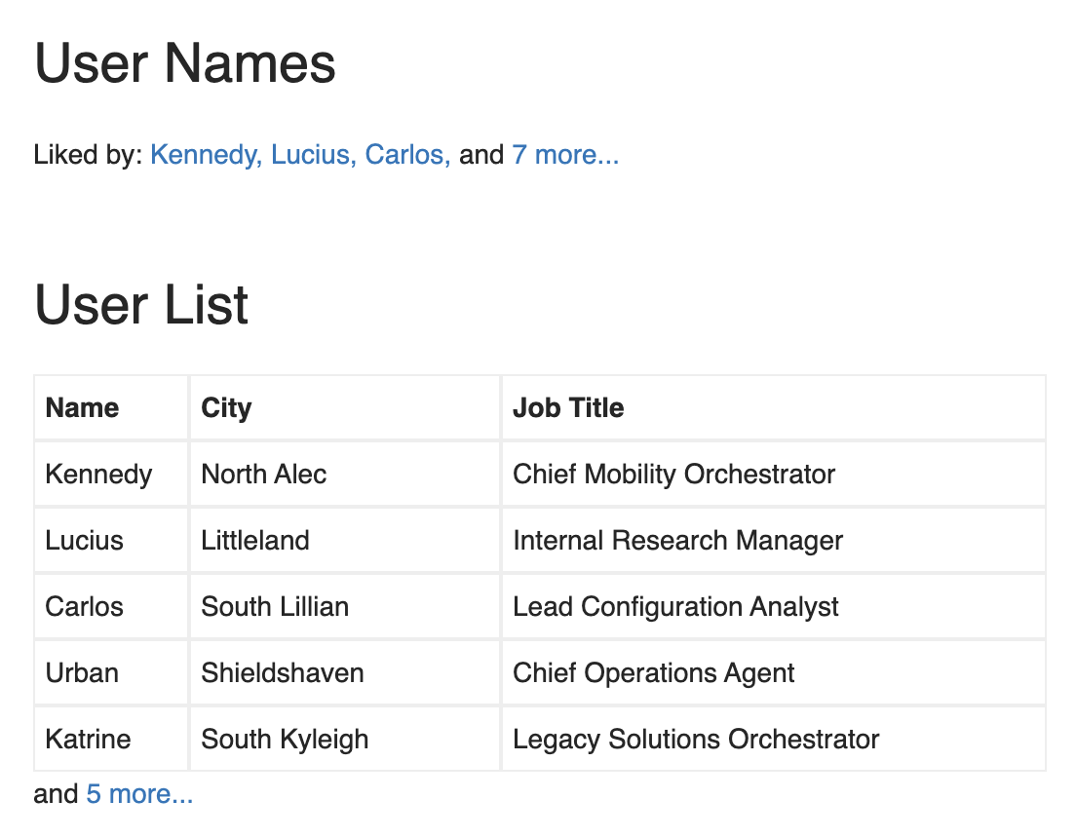
Task: Select the North Alec city cell
Action: coord(264,475)
